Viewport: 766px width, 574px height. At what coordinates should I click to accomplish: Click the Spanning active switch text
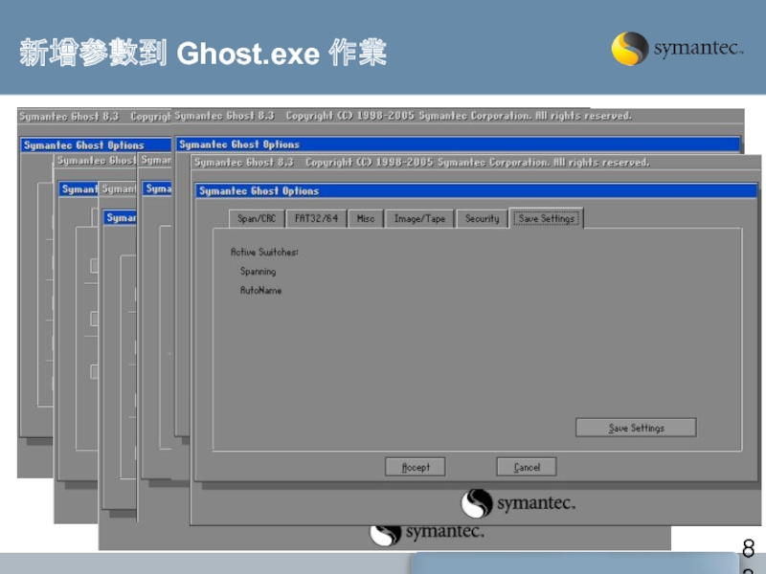[258, 272]
